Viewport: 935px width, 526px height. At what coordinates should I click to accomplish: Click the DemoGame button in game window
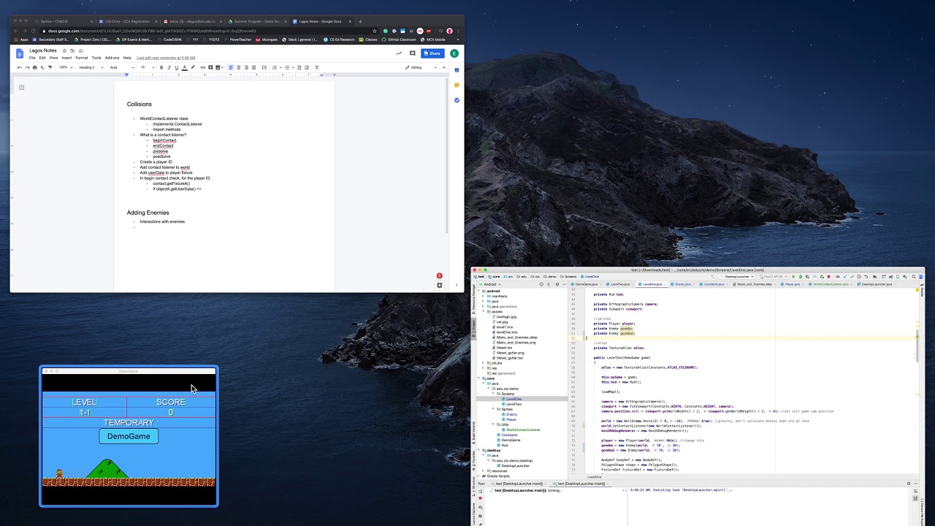tap(129, 436)
